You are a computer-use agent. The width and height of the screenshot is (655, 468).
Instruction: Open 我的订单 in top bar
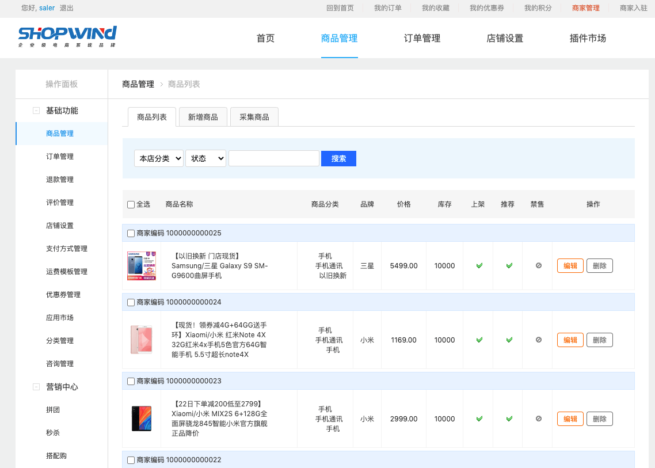[x=388, y=8]
